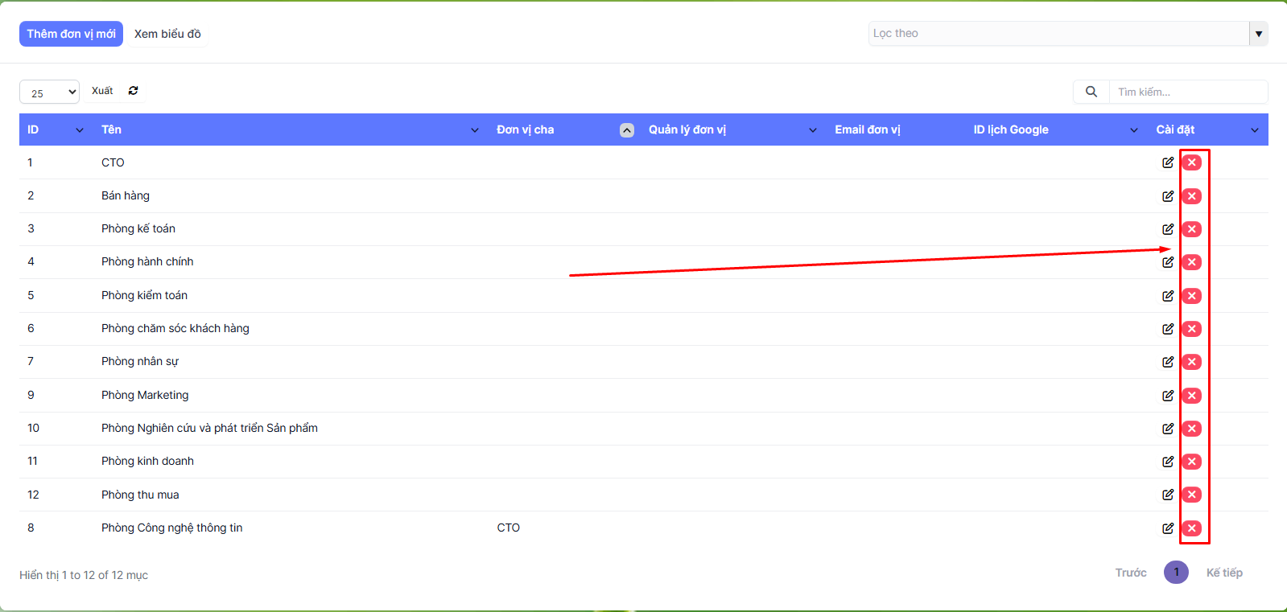Click the Xuất export button

click(102, 91)
